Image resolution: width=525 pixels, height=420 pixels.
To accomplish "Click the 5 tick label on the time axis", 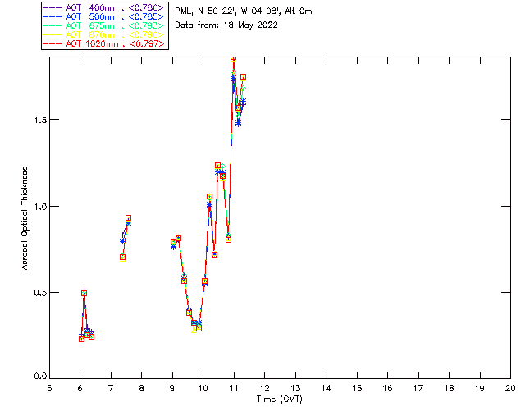I will pos(49,389).
